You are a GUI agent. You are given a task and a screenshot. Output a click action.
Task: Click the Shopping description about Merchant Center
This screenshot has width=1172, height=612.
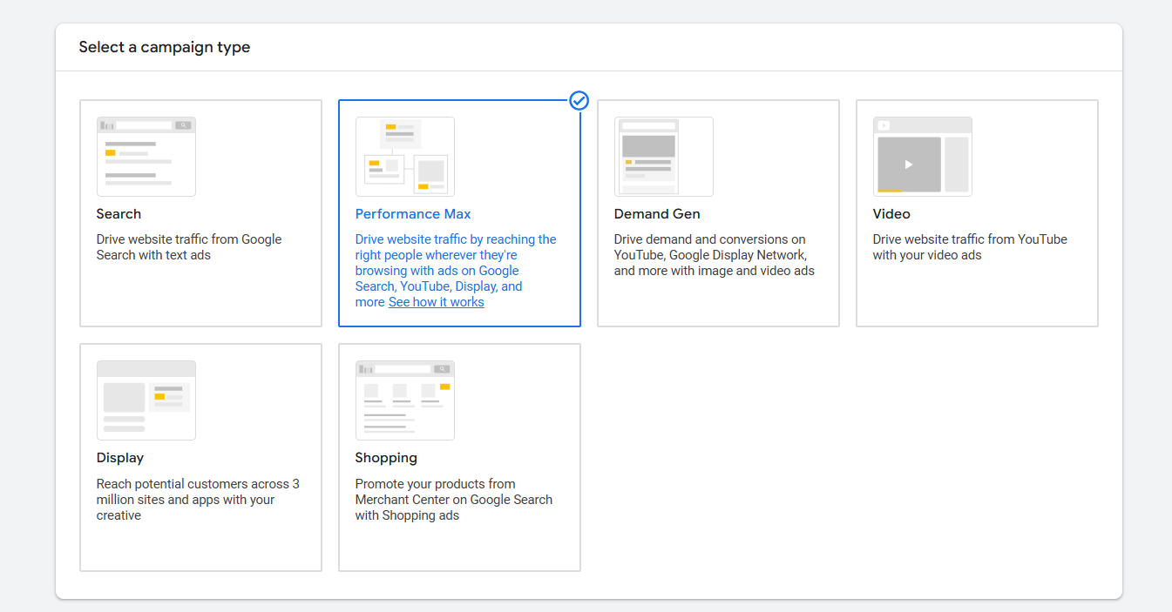point(453,500)
